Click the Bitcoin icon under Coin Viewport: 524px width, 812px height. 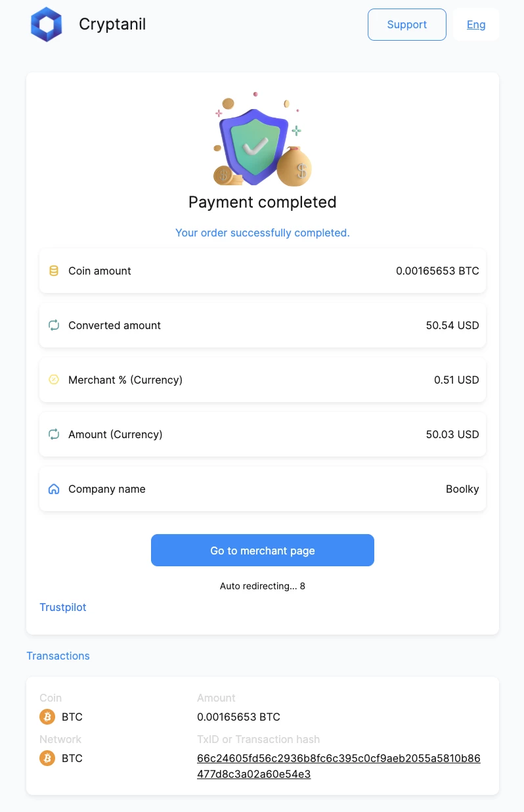click(47, 717)
